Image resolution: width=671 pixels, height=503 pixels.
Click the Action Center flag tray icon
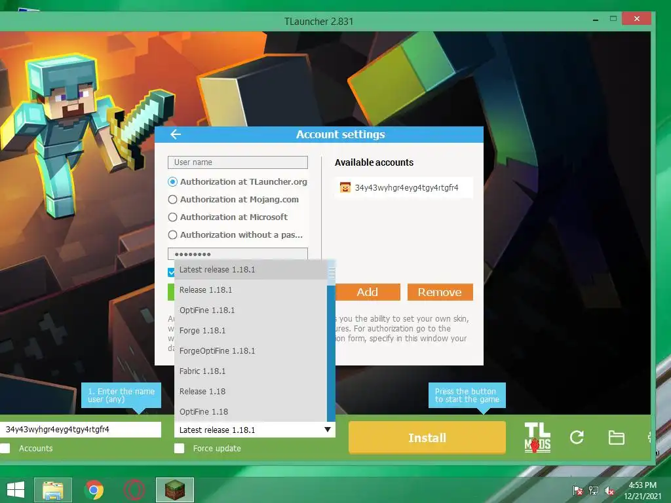tap(577, 491)
